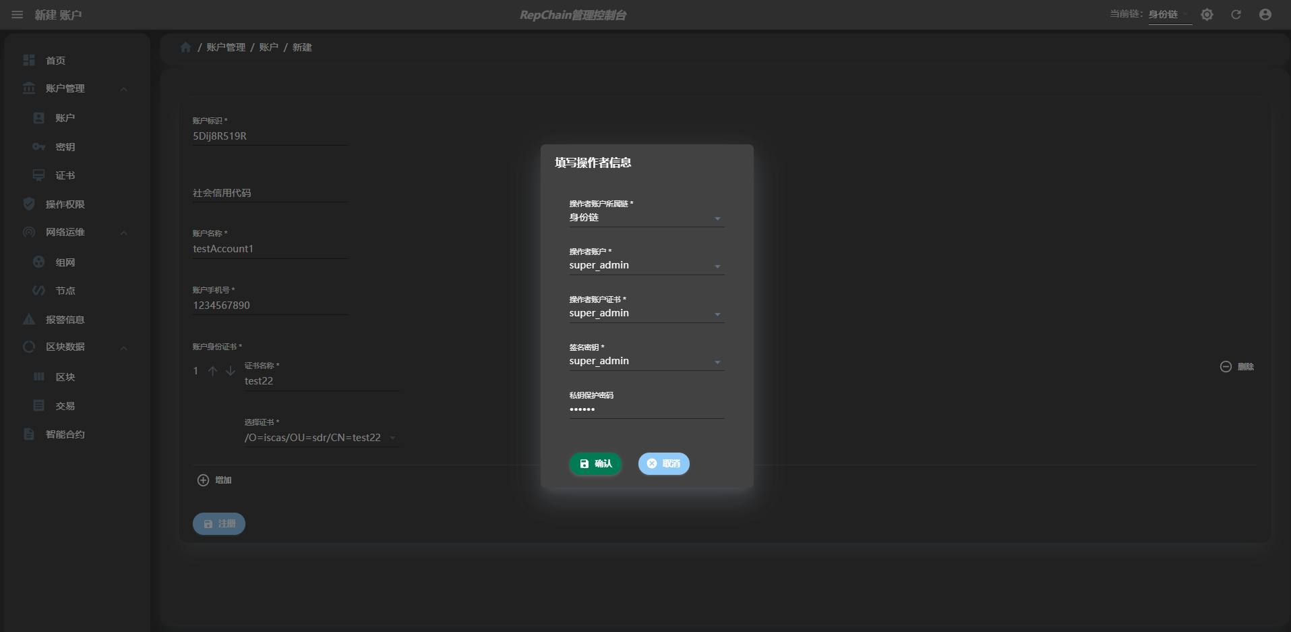Click the 注册 register button

click(x=219, y=523)
